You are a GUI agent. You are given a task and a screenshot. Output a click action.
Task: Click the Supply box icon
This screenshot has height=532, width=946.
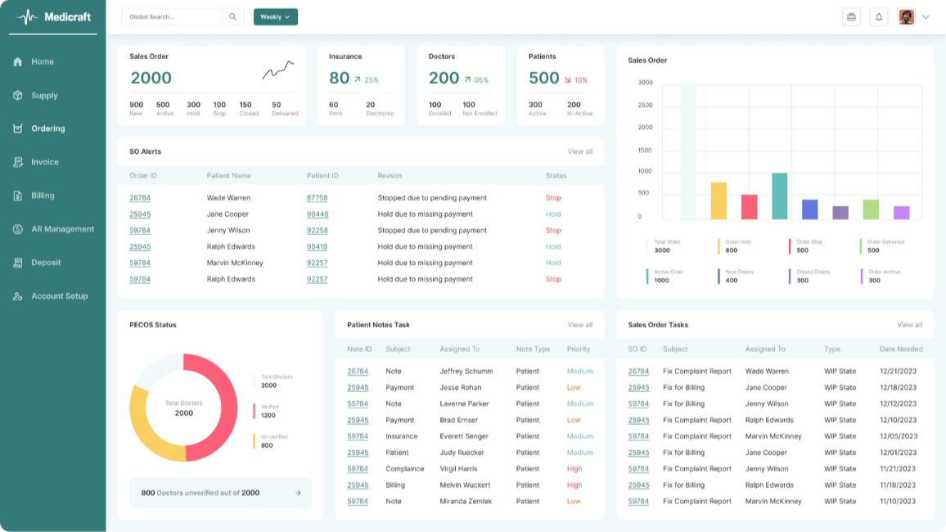pyautogui.click(x=18, y=95)
